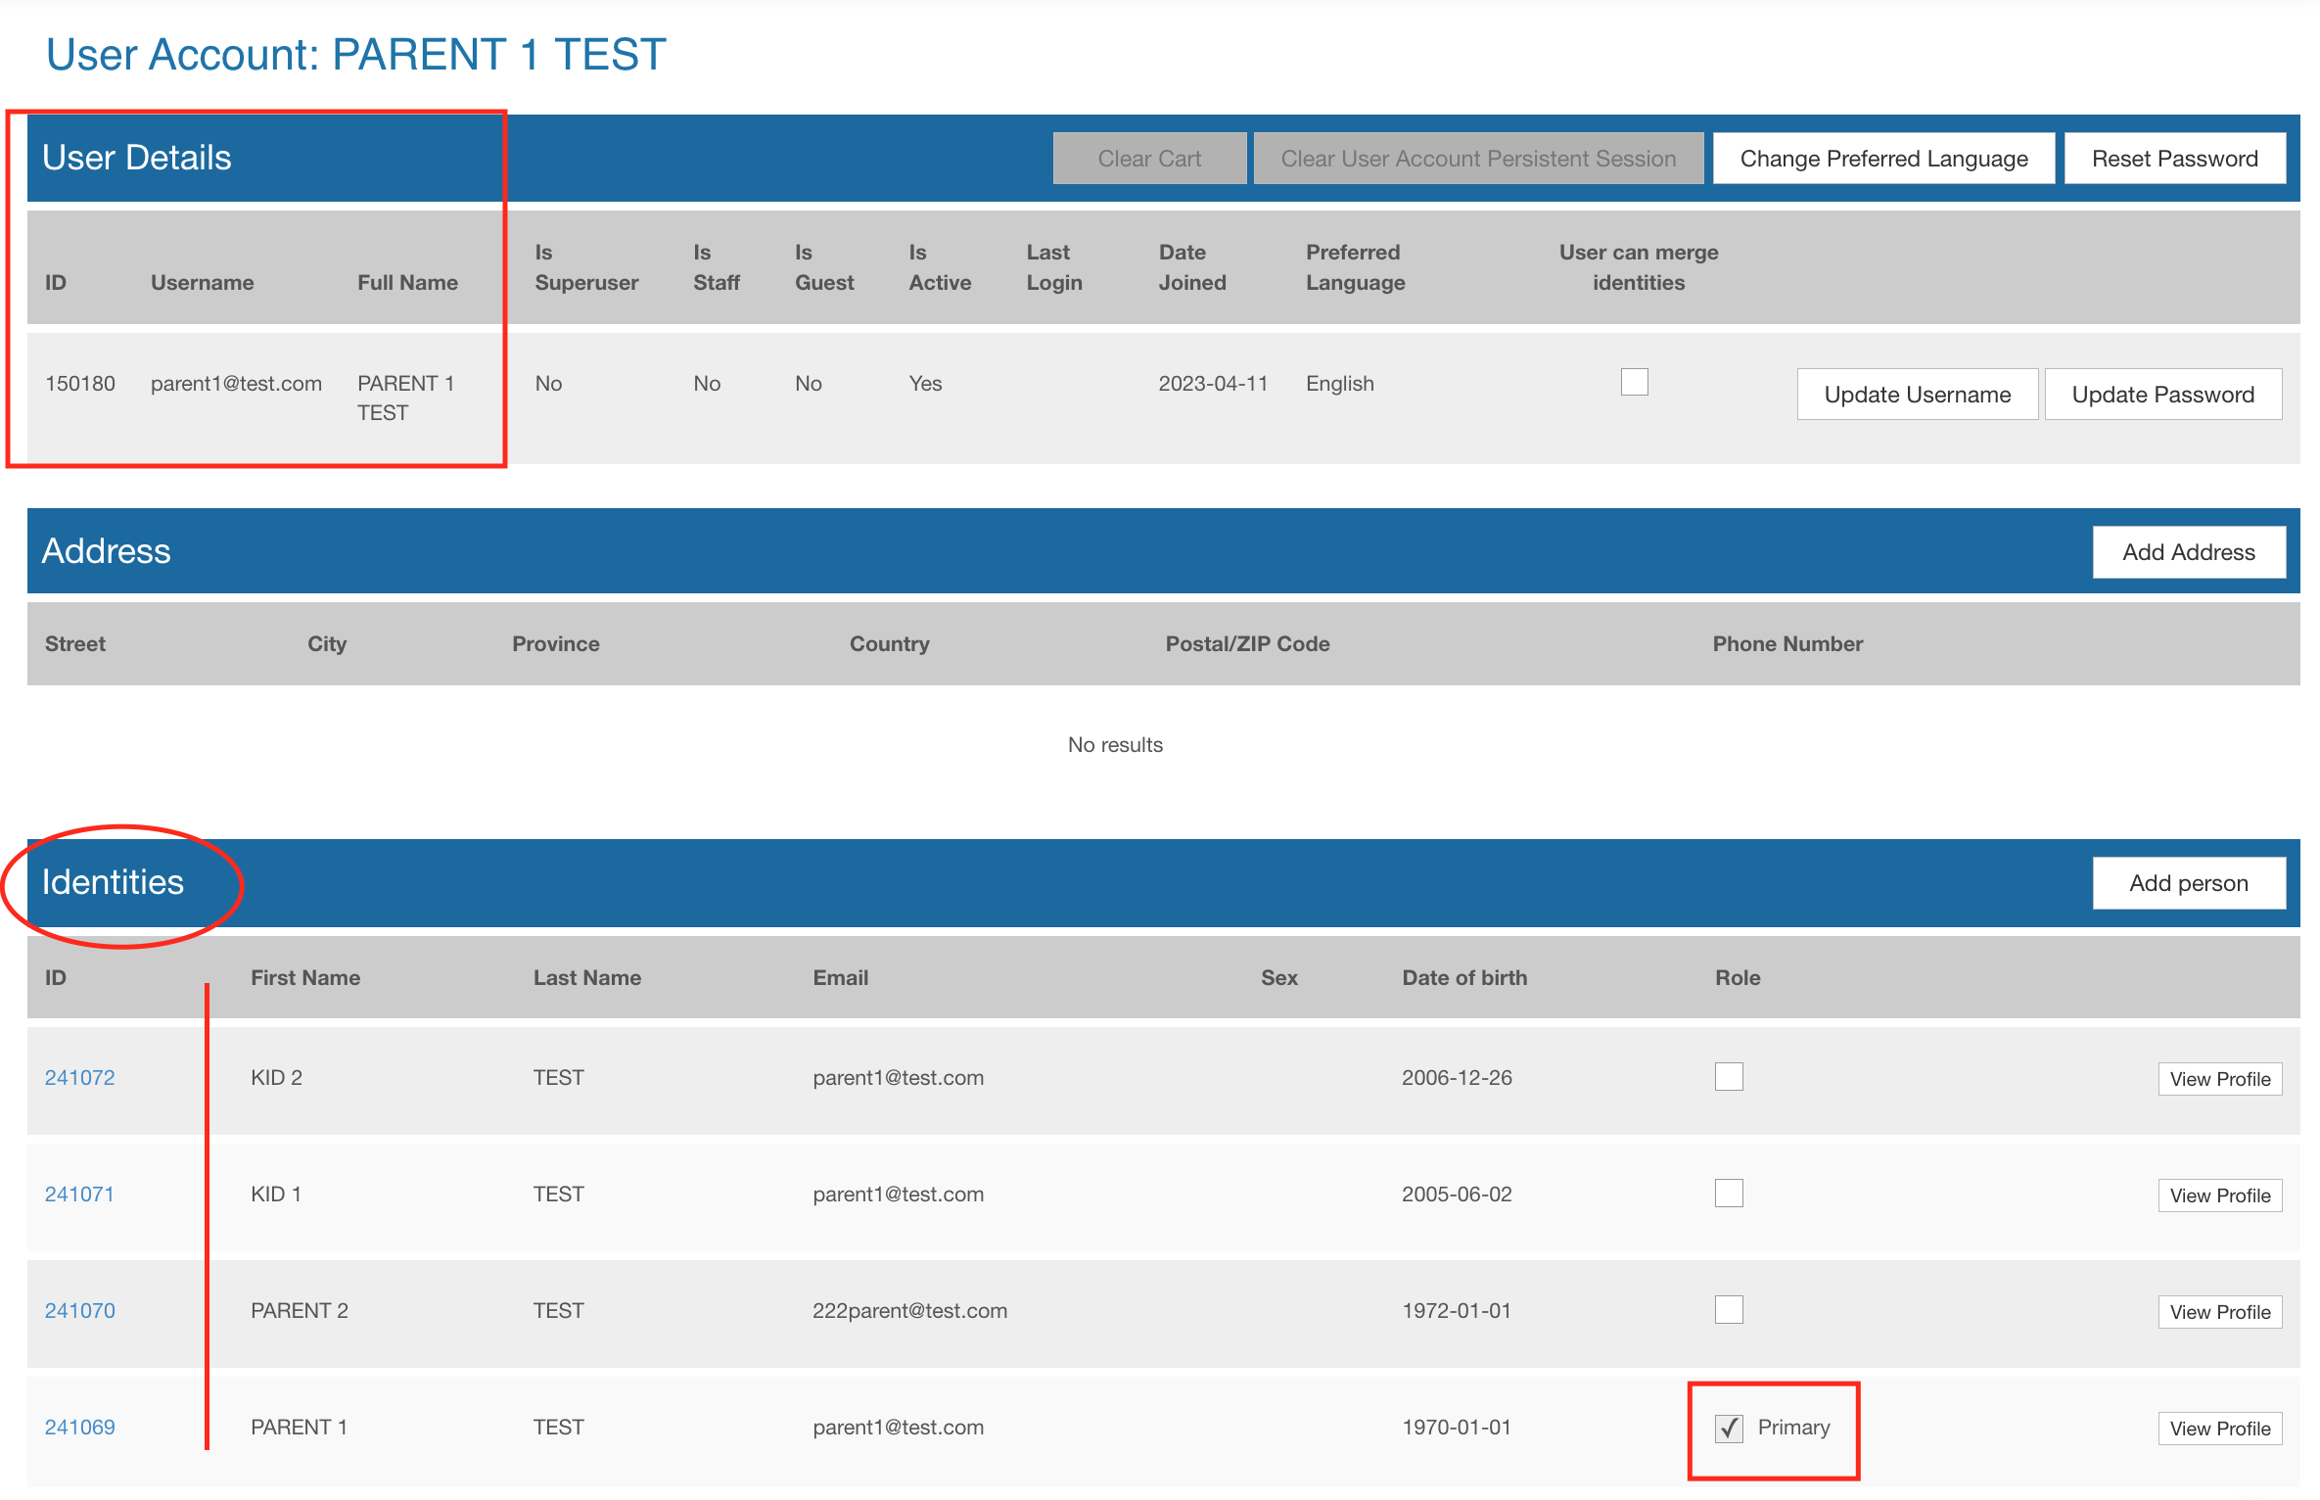This screenshot has height=1500, width=2320.
Task: Open identity link 241071
Action: coord(79,1195)
